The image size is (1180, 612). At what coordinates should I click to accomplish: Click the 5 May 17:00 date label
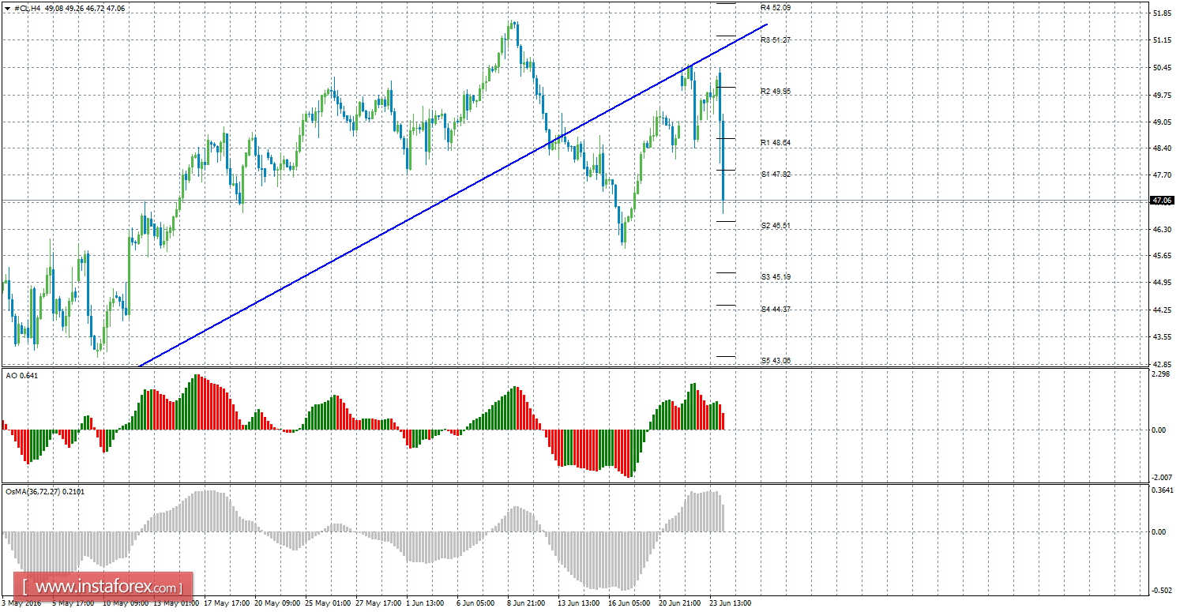coord(73,603)
